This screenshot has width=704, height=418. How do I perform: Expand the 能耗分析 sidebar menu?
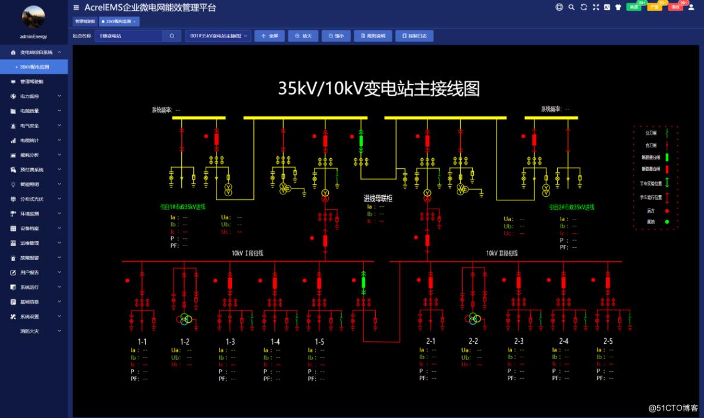click(x=34, y=155)
